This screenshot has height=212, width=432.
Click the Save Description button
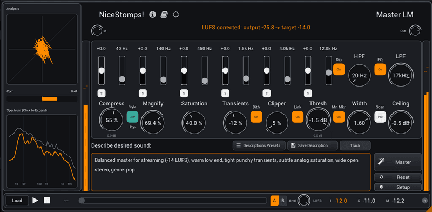(x=313, y=145)
